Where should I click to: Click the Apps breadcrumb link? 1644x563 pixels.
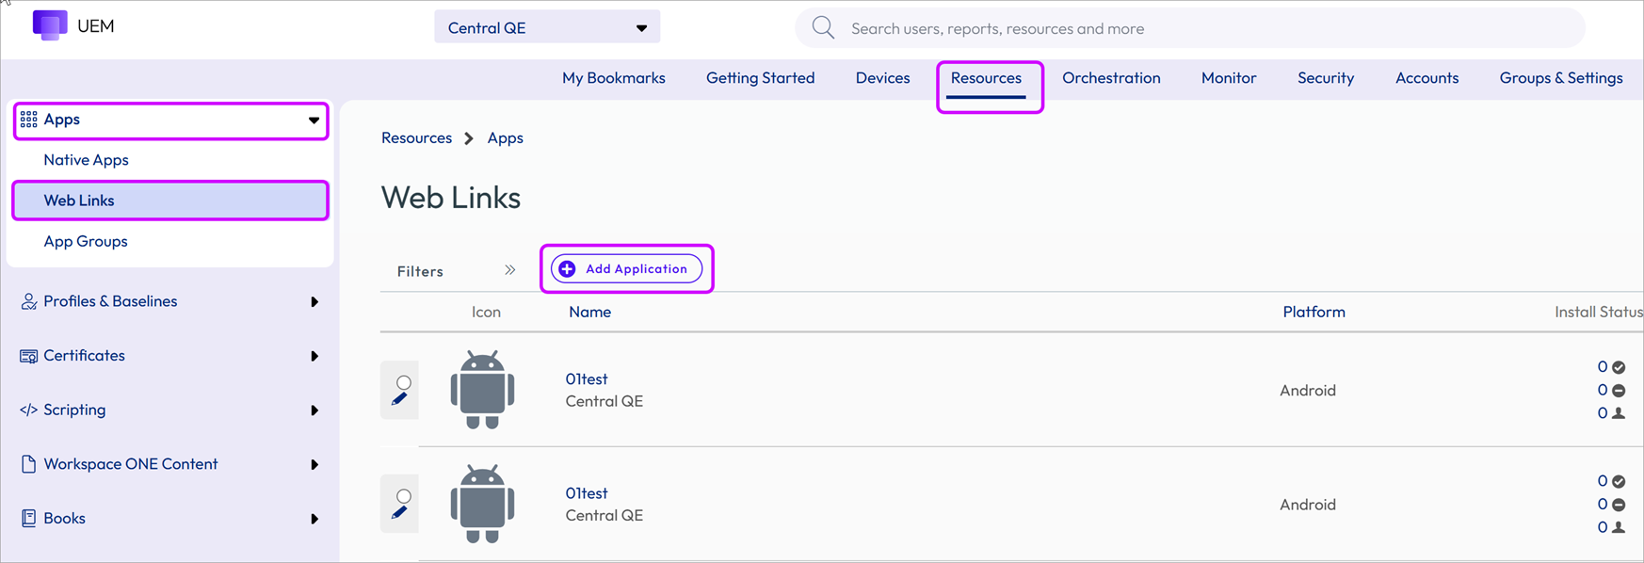(x=505, y=138)
